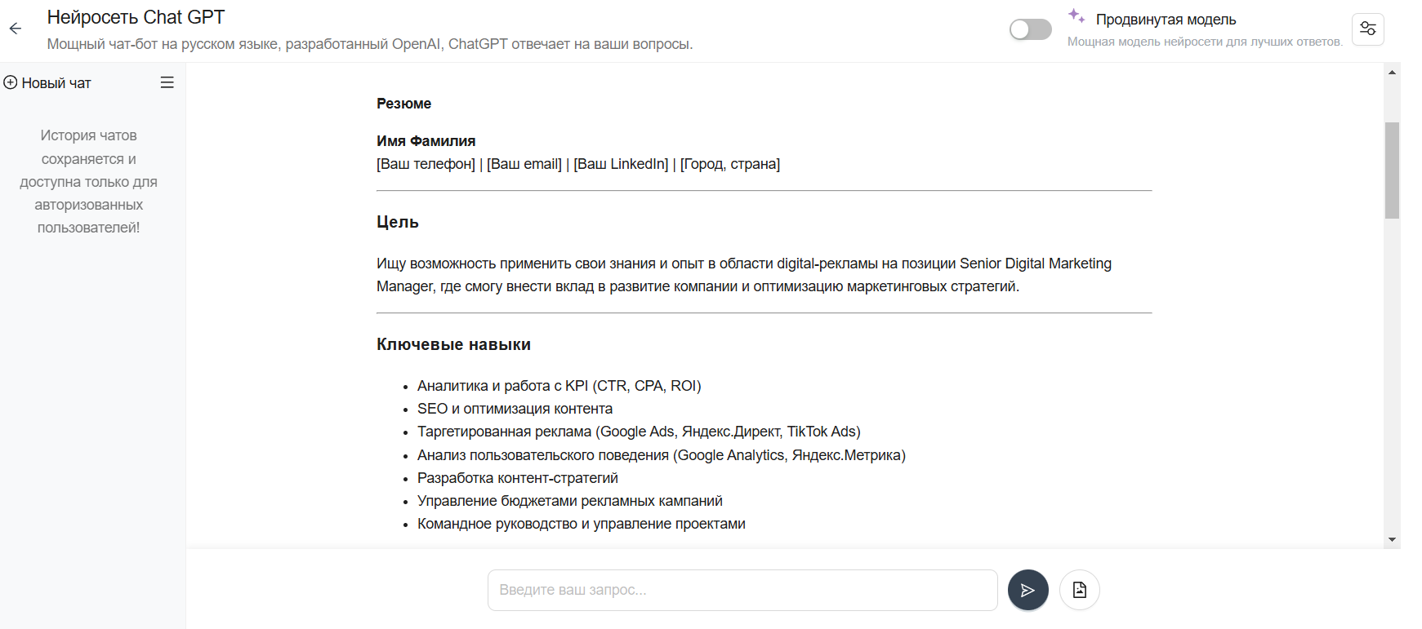Click the История чатов sidebar notice
Screen dimensions: 1422x629
88,181
